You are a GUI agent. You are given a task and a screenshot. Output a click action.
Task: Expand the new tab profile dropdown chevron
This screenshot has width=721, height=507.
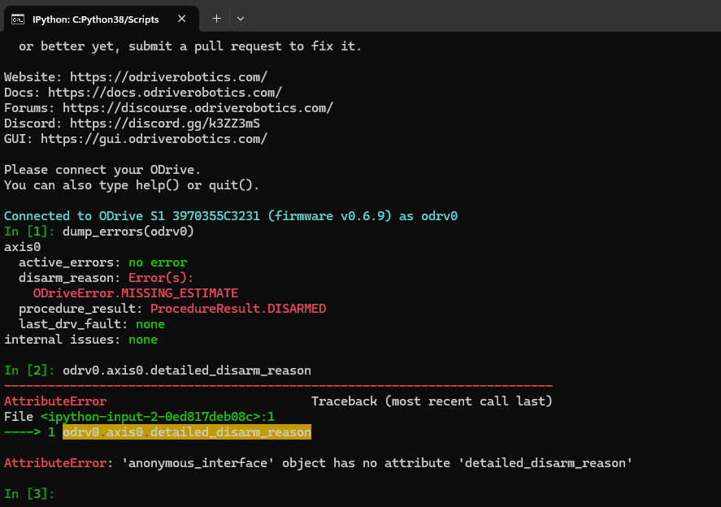[x=241, y=18]
